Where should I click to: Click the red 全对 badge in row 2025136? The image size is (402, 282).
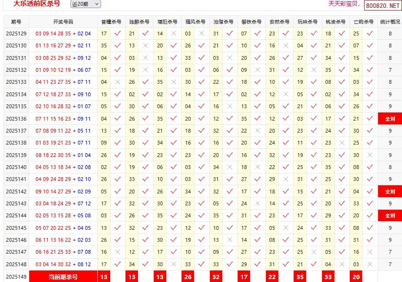(x=390, y=119)
